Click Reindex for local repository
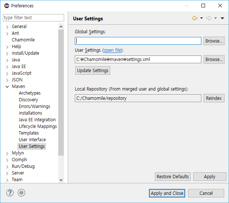Screen dimensions: 229x203 click(x=214, y=98)
